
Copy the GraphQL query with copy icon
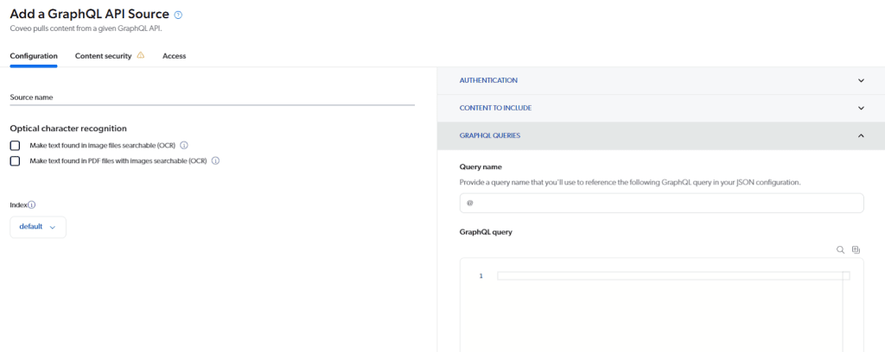pos(856,249)
